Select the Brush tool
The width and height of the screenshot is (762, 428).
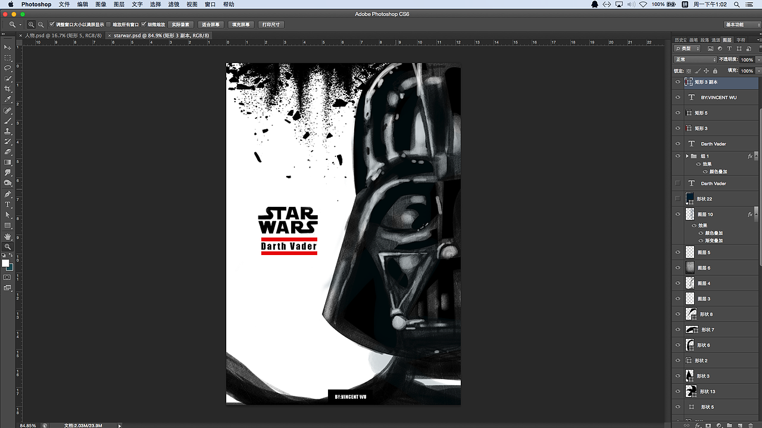[8, 121]
